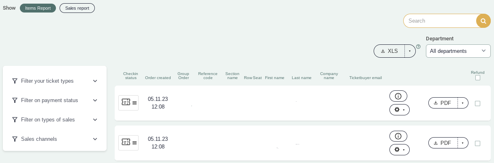Open gear settings menu in the first order row
This screenshot has width=494, height=163.
pyautogui.click(x=400, y=110)
